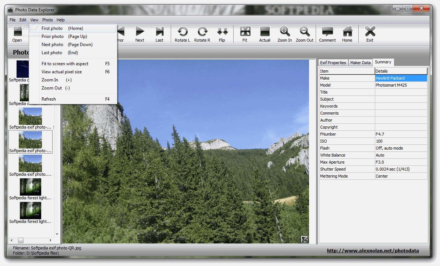Switch to the Summary tab
Viewport: 440px width, 266px height.
point(383,62)
